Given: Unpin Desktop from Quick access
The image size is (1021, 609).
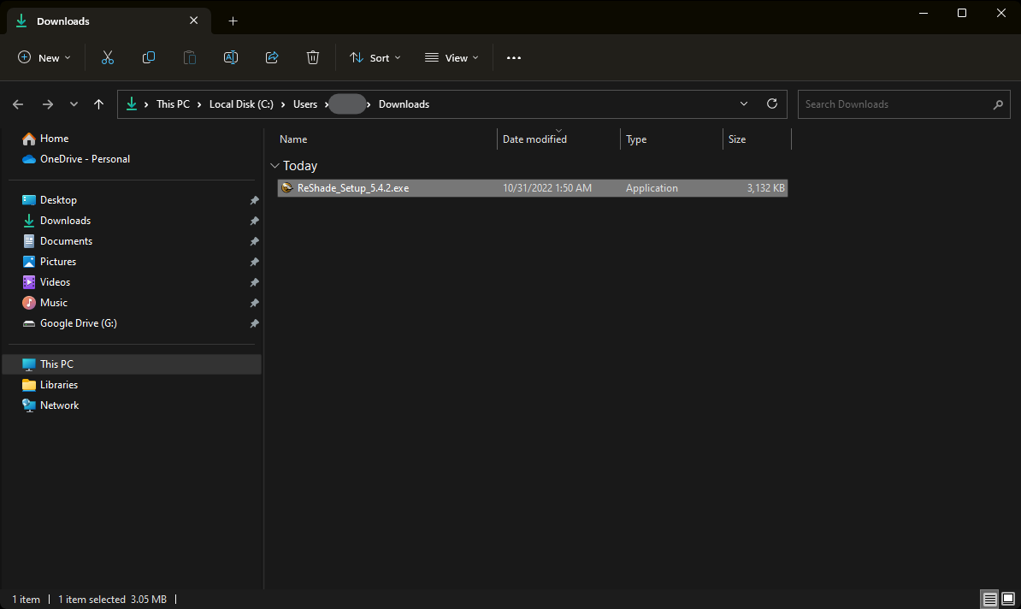Looking at the screenshot, I should (x=254, y=201).
